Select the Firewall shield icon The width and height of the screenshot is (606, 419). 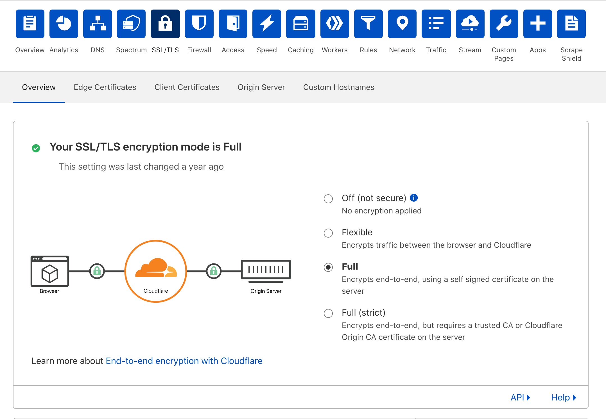(x=199, y=24)
